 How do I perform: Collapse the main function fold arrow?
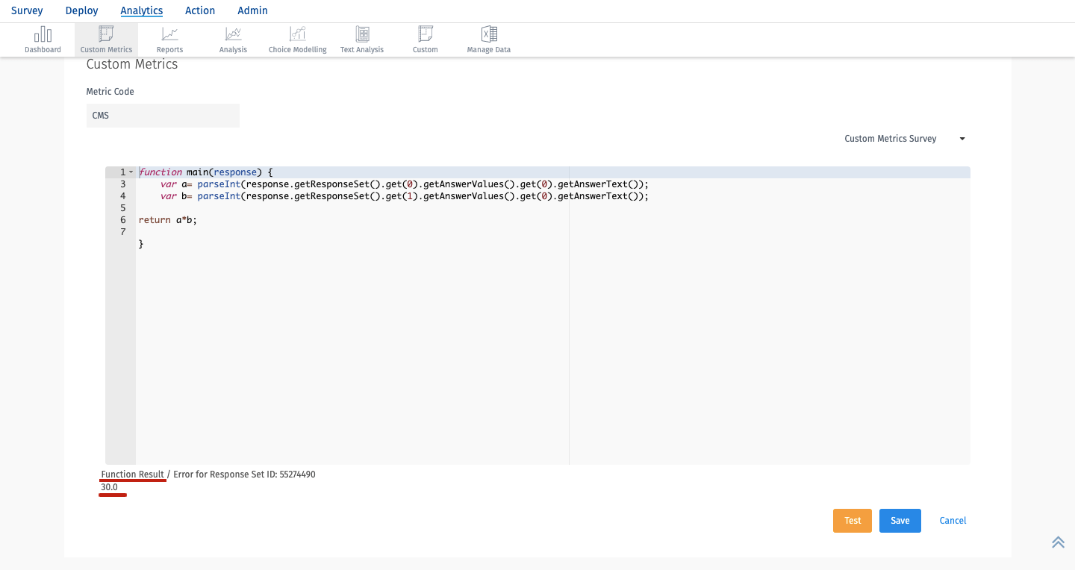coord(131,172)
